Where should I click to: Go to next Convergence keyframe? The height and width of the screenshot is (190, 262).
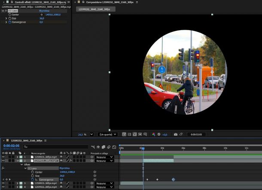pyautogui.click(x=9, y=179)
